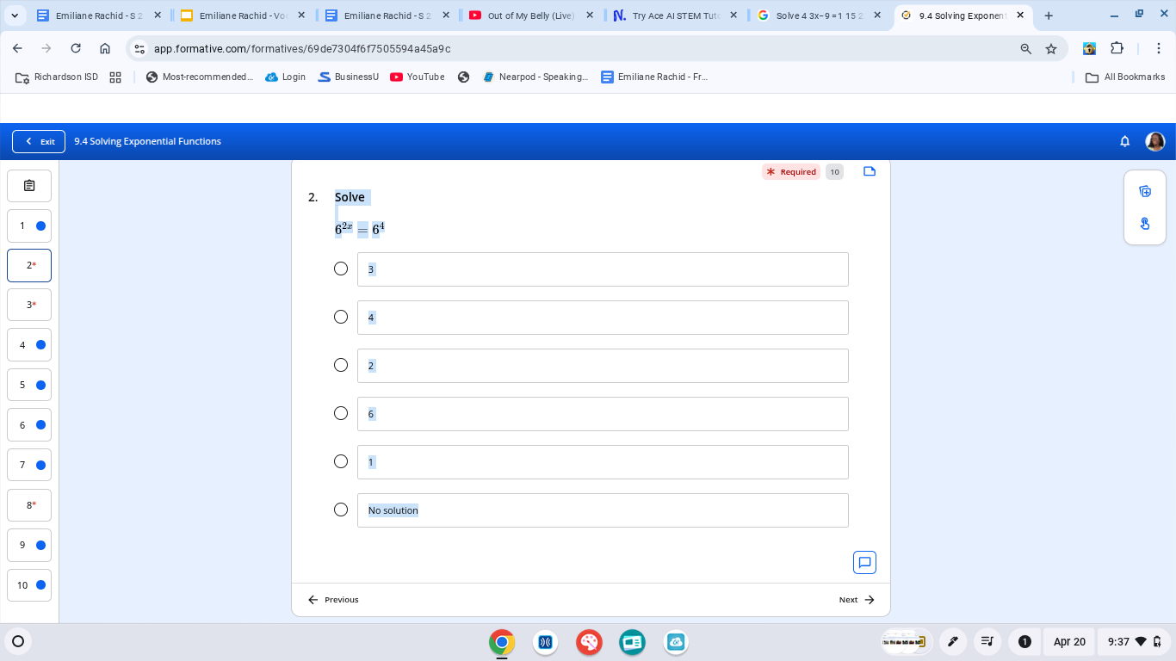Image resolution: width=1176 pixels, height=661 pixels.
Task: Open the All Bookmarks folder
Action: 1125,77
